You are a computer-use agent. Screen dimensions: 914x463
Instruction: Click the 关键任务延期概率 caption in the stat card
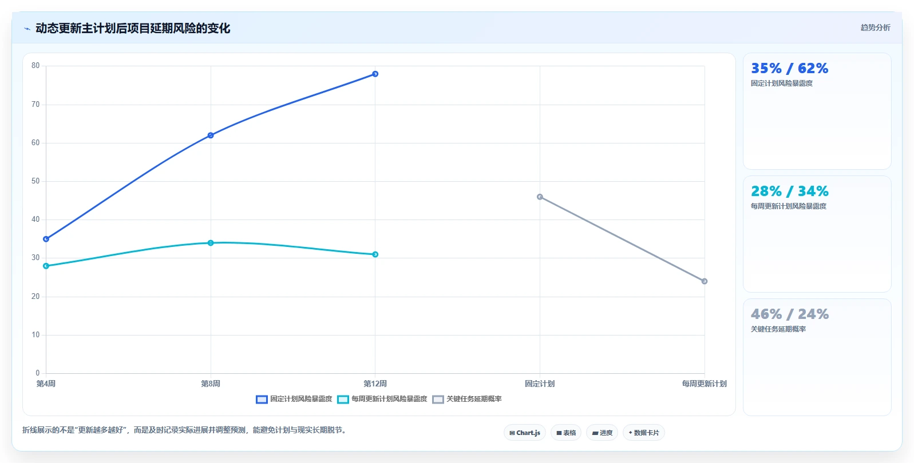pyautogui.click(x=778, y=329)
